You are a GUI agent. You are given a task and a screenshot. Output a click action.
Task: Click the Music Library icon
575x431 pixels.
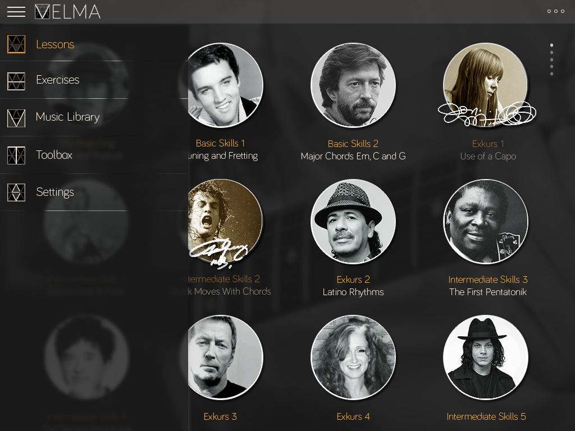pos(16,118)
